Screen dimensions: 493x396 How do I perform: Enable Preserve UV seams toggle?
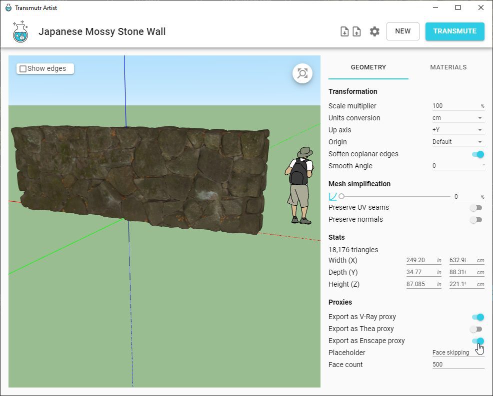(476, 208)
